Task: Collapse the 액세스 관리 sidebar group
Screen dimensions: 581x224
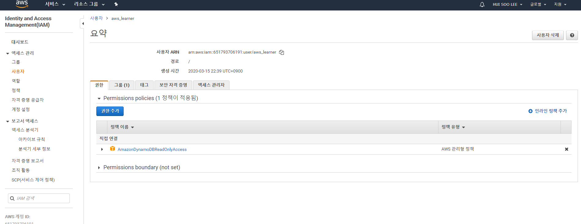Action: tap(8, 54)
